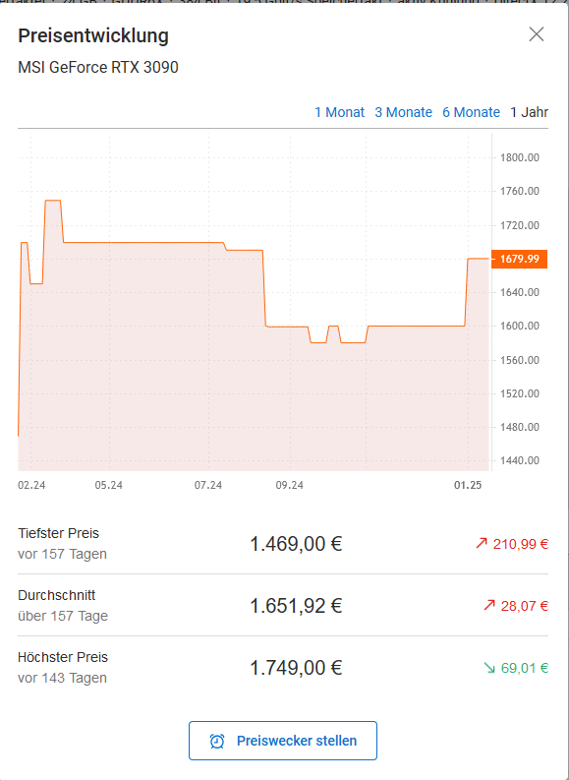Click the orange 1679.99 current price label
The image size is (569, 780).
pyautogui.click(x=519, y=259)
